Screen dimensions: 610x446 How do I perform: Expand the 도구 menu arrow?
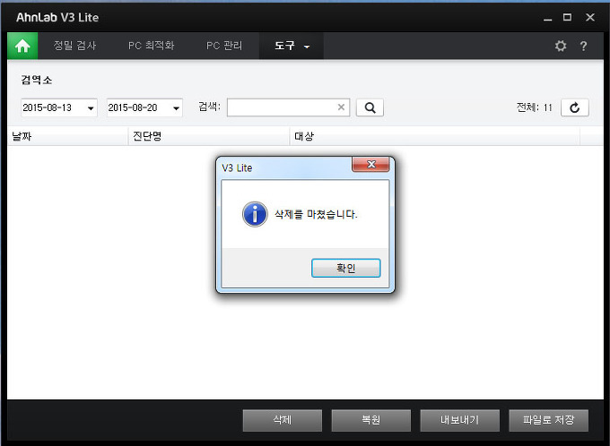point(307,47)
